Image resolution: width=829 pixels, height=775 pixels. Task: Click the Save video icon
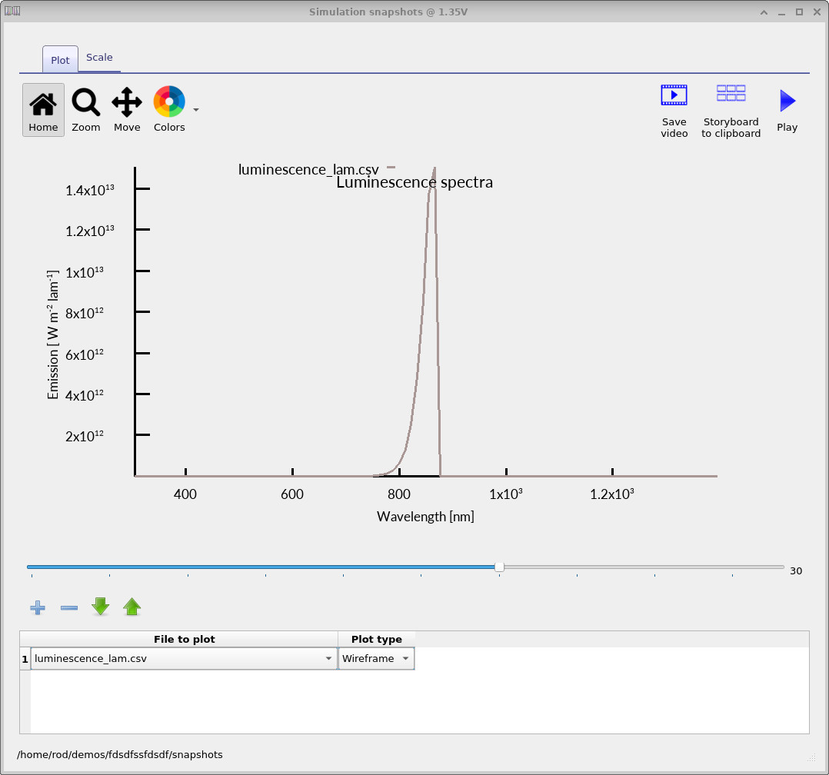pyautogui.click(x=674, y=110)
